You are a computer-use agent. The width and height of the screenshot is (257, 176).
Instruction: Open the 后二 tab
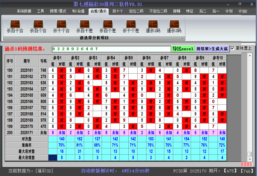[203, 11]
